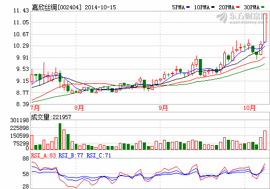Click the 8.77 price axis label
This screenshot has width=270, height=189.
pos(22,93)
